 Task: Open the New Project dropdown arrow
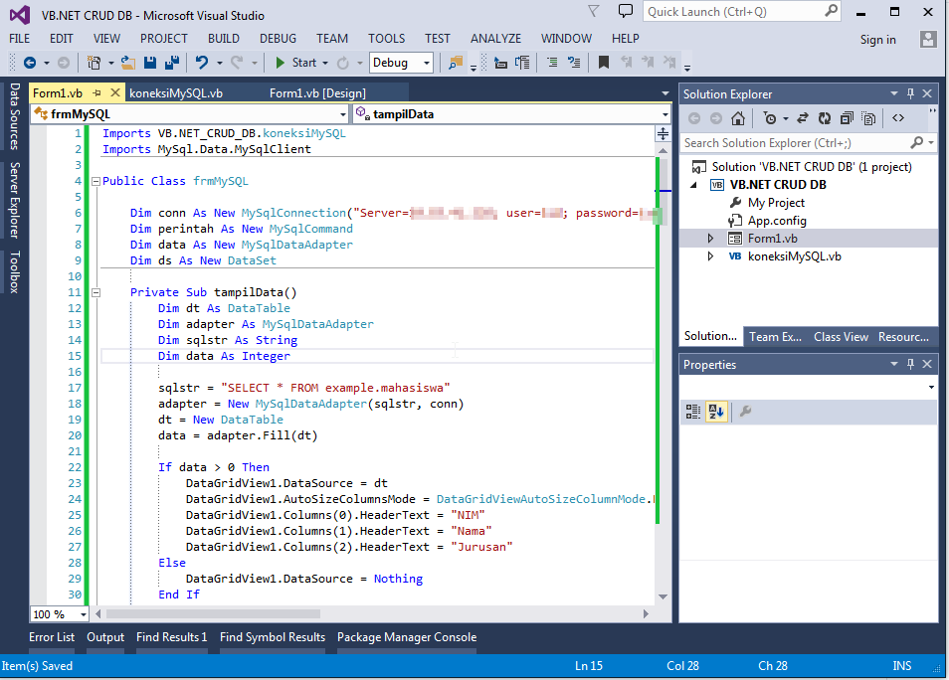click(110, 63)
